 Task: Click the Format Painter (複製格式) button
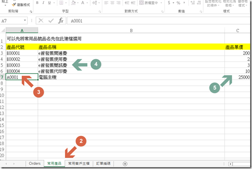21,5
